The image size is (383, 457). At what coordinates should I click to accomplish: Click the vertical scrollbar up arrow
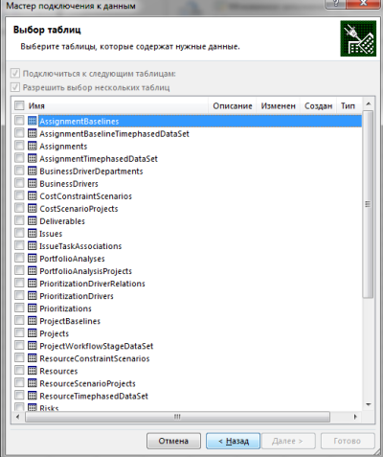[x=369, y=103]
